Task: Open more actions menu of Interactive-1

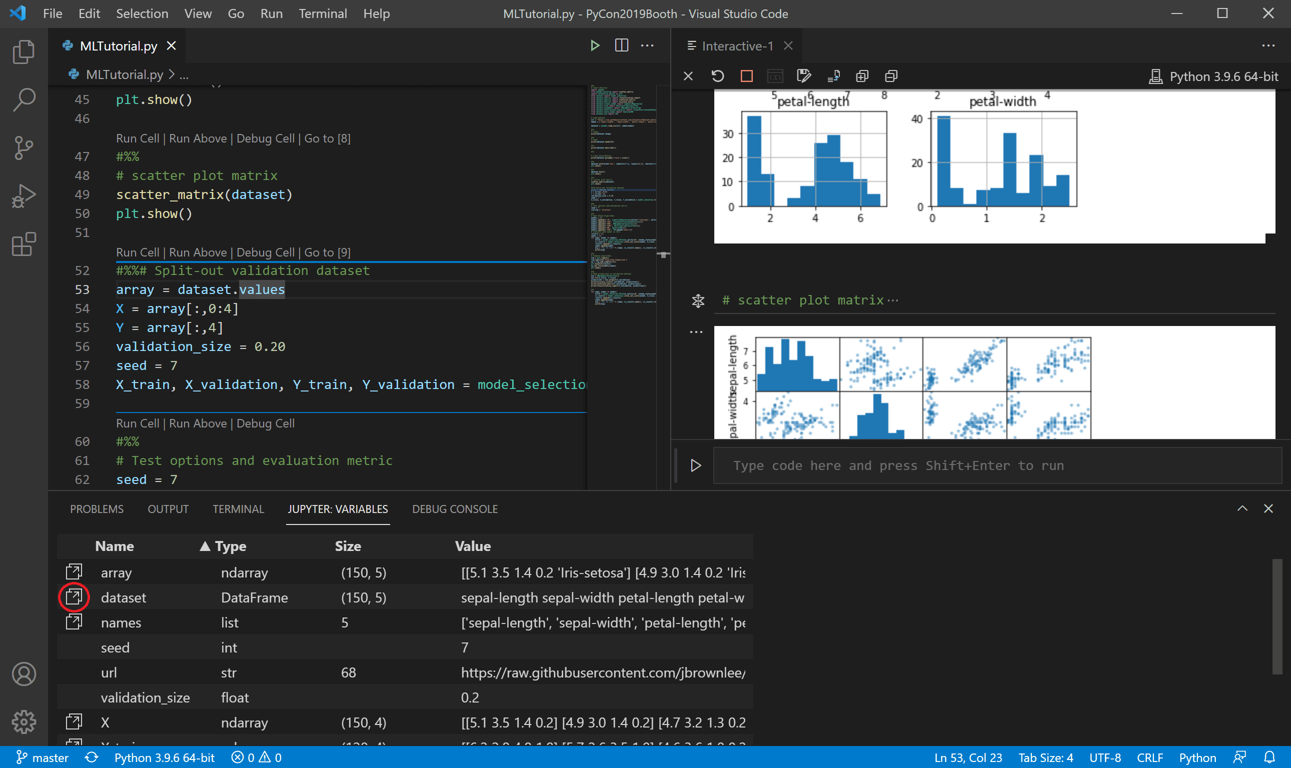Action: 1269,45
